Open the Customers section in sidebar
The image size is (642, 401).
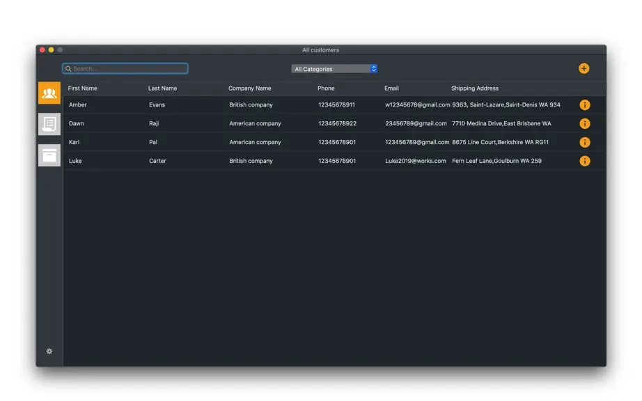pos(49,93)
